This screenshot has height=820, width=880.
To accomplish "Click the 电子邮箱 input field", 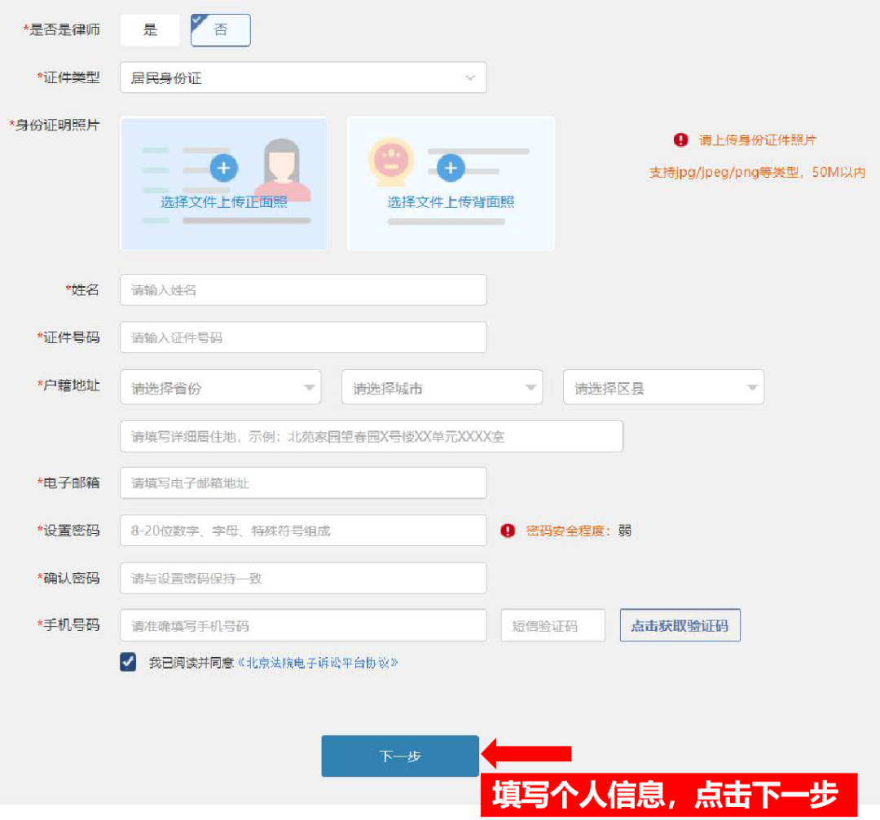I will click(x=301, y=483).
